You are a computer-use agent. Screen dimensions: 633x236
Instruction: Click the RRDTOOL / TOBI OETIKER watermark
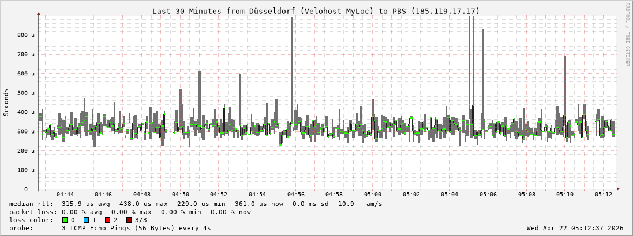[628, 35]
